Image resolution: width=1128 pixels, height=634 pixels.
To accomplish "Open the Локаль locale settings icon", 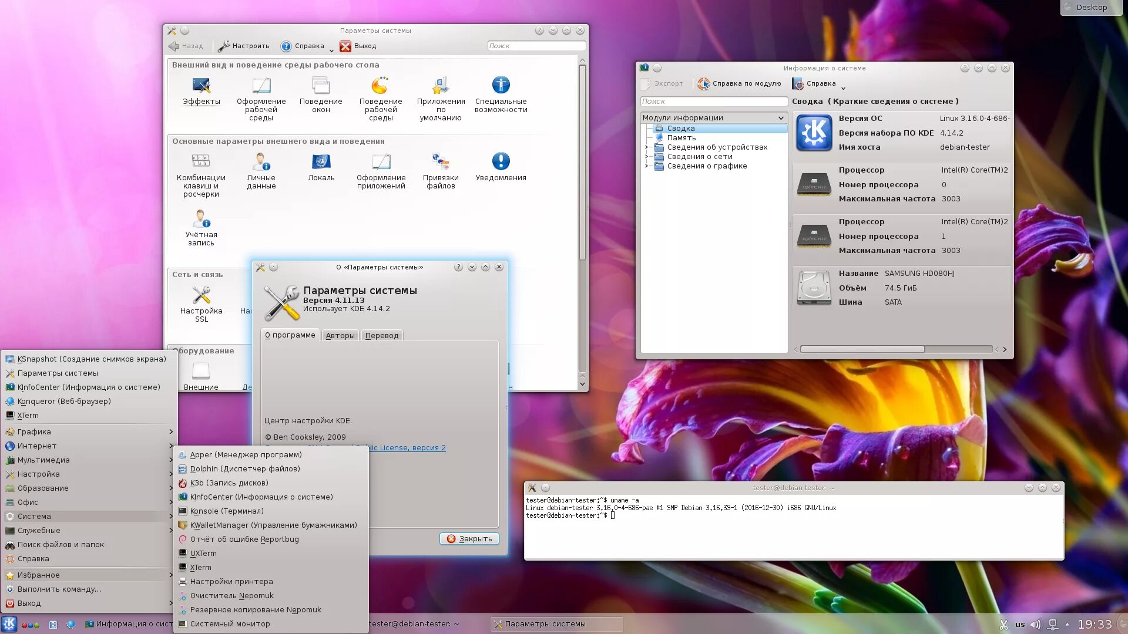I will [x=321, y=161].
